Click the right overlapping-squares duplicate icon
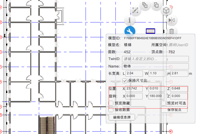The width and height of the screenshot is (197, 134). pyautogui.click(x=156, y=5)
